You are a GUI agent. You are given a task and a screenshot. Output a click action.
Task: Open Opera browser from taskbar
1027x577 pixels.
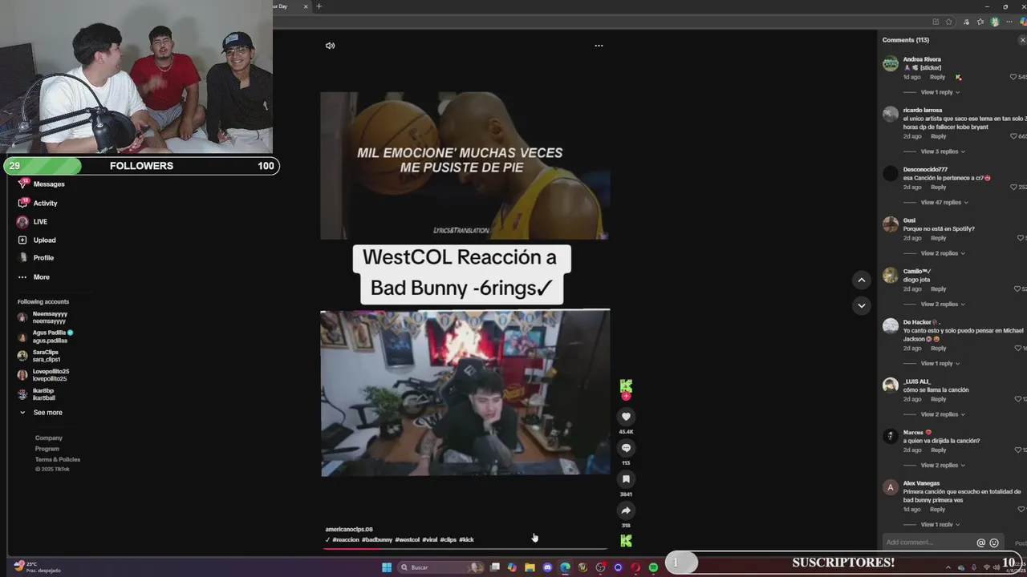tap(635, 567)
